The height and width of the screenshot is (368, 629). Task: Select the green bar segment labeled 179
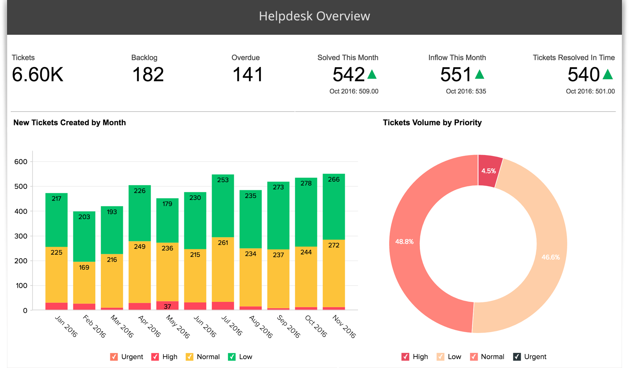coord(168,220)
